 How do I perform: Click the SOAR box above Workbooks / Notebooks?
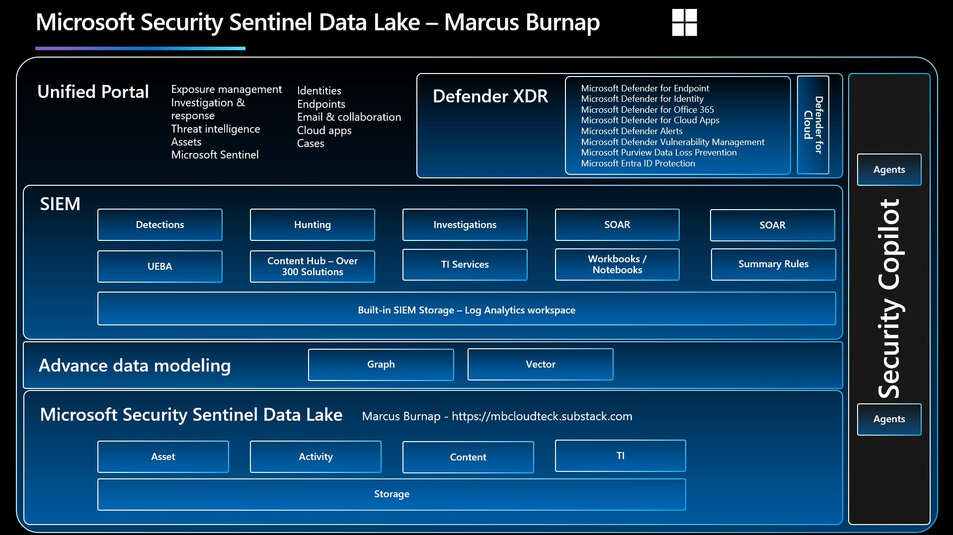[617, 225]
